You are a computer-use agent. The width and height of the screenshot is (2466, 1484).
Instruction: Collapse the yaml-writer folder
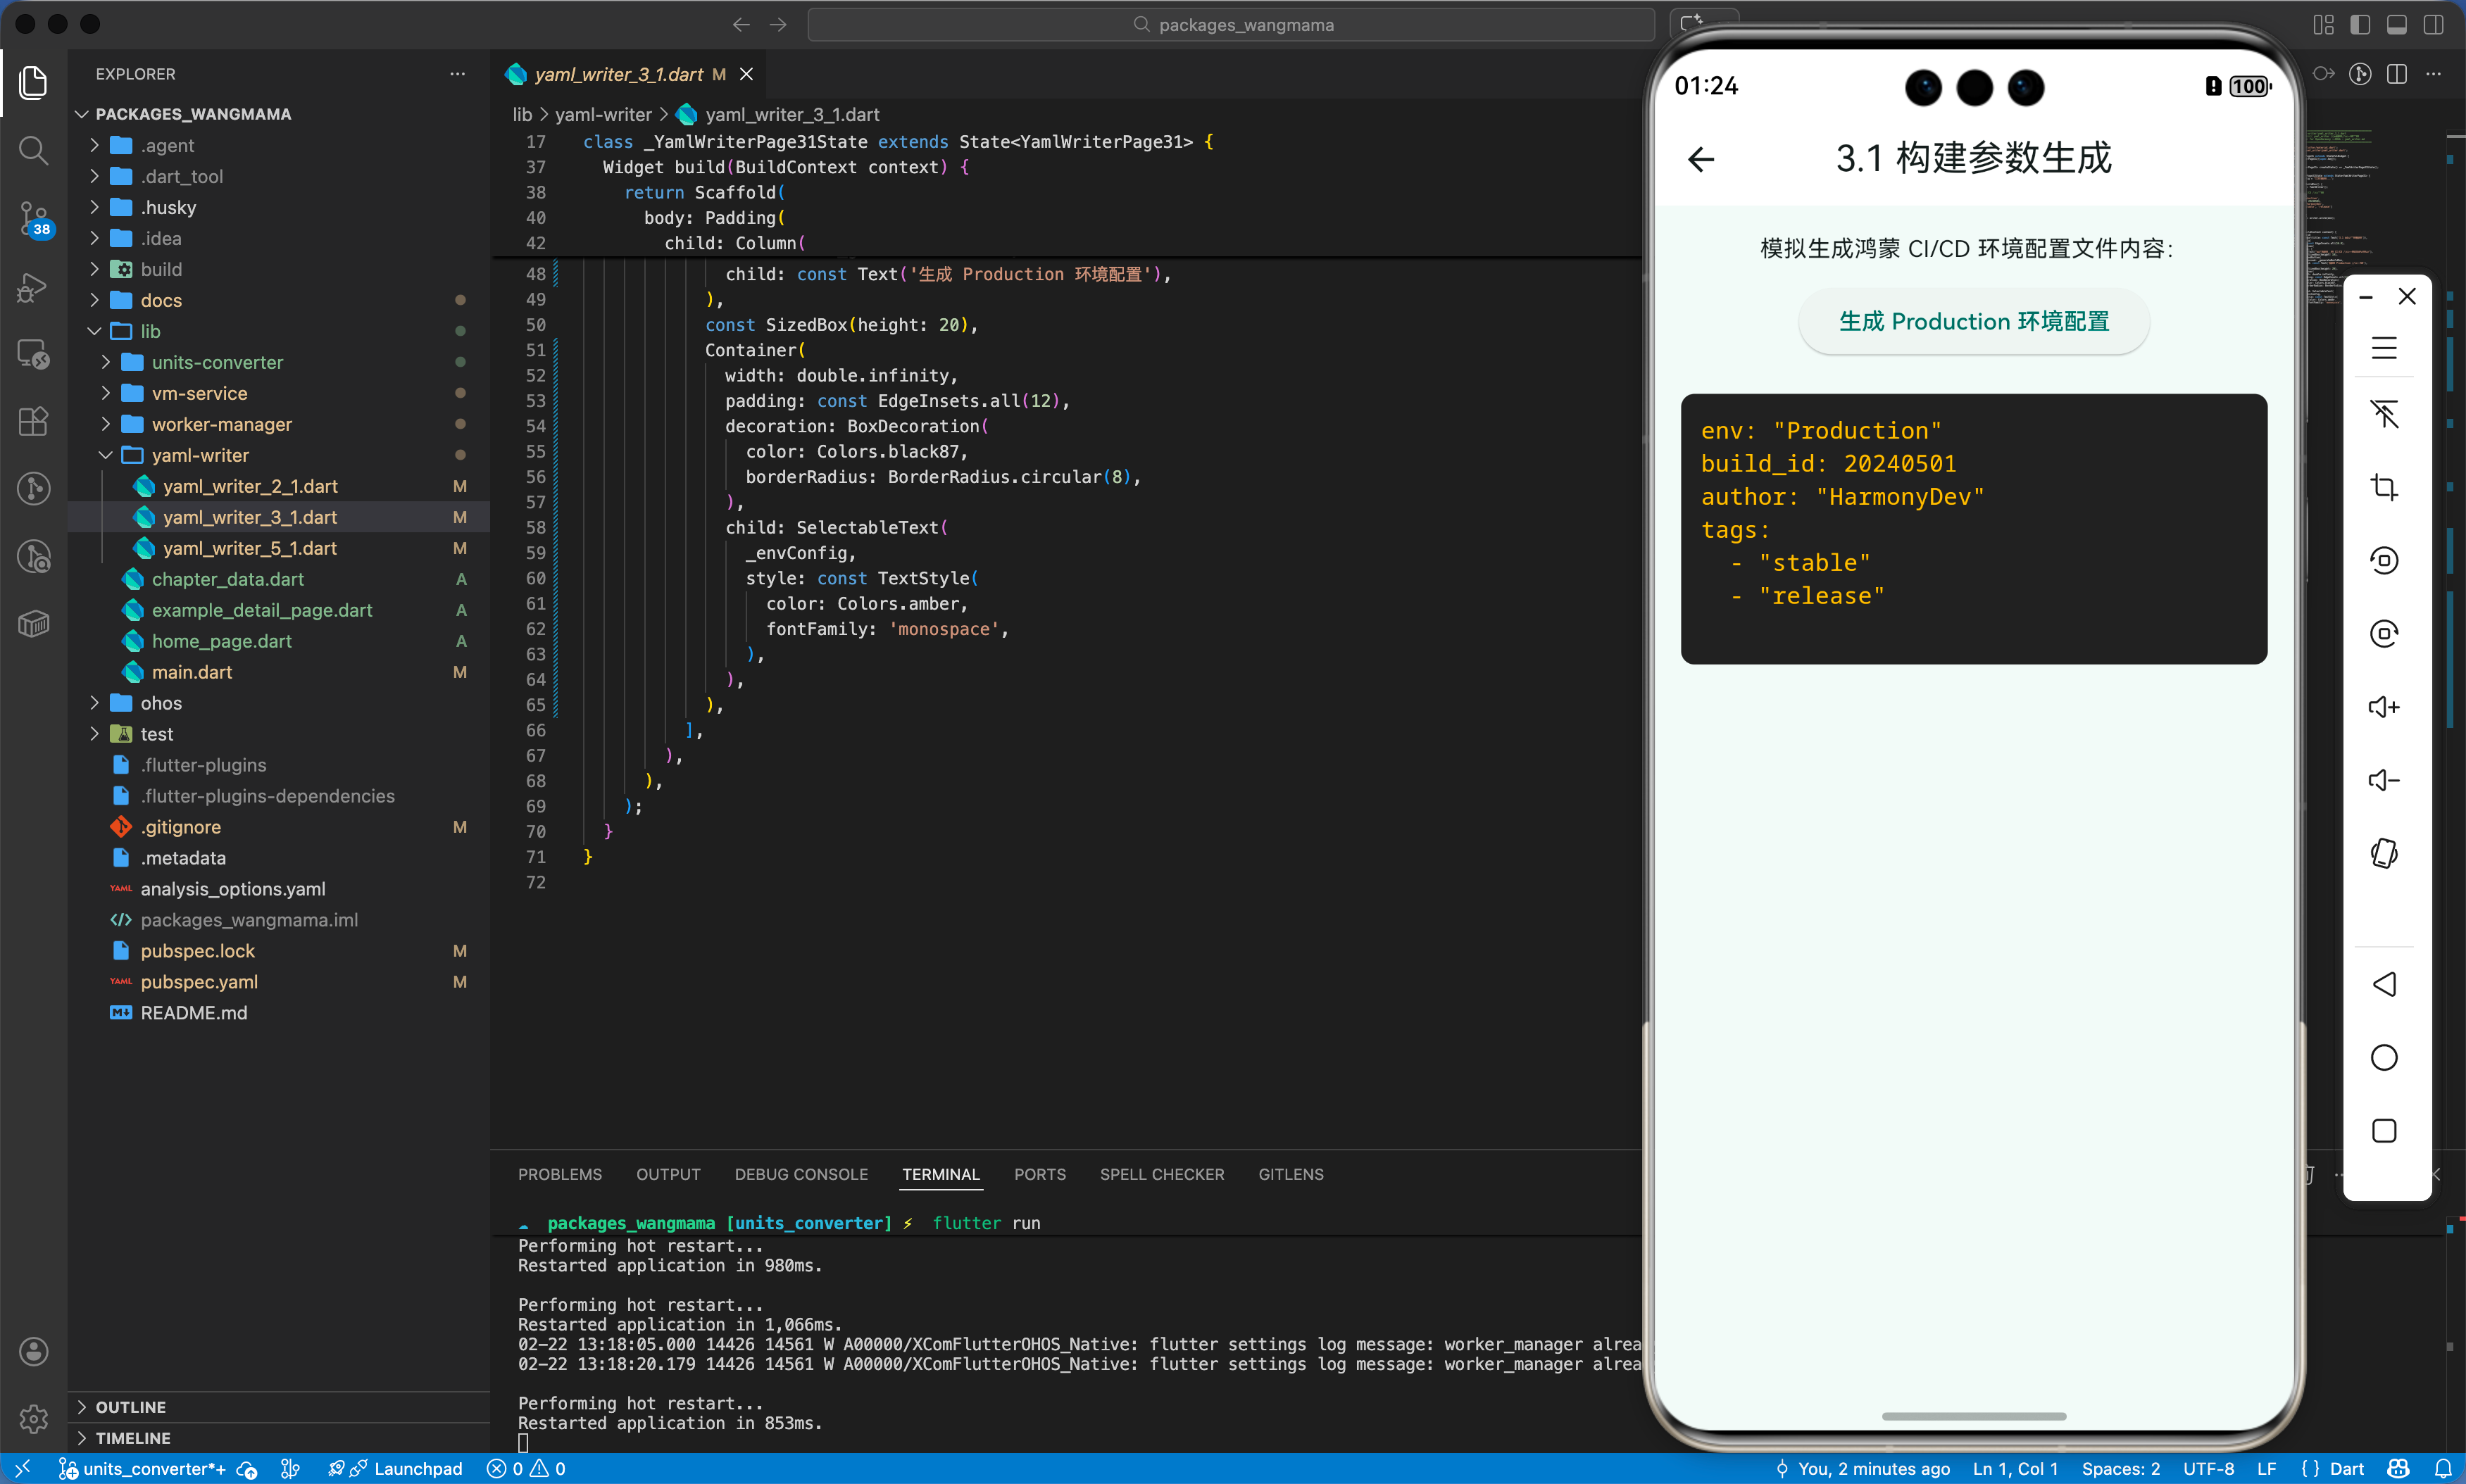click(x=200, y=455)
